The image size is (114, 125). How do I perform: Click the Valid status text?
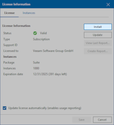pos(43,33)
